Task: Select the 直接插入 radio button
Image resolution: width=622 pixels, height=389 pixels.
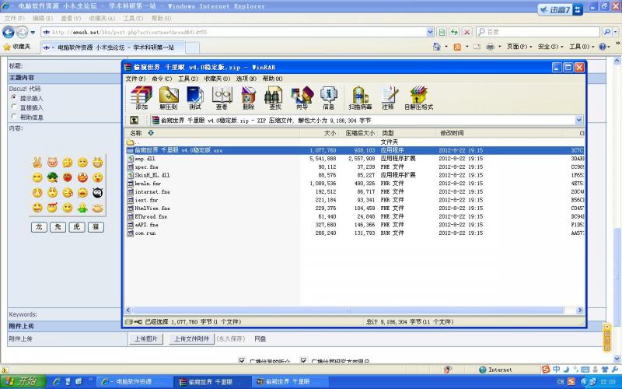Action: point(14,107)
